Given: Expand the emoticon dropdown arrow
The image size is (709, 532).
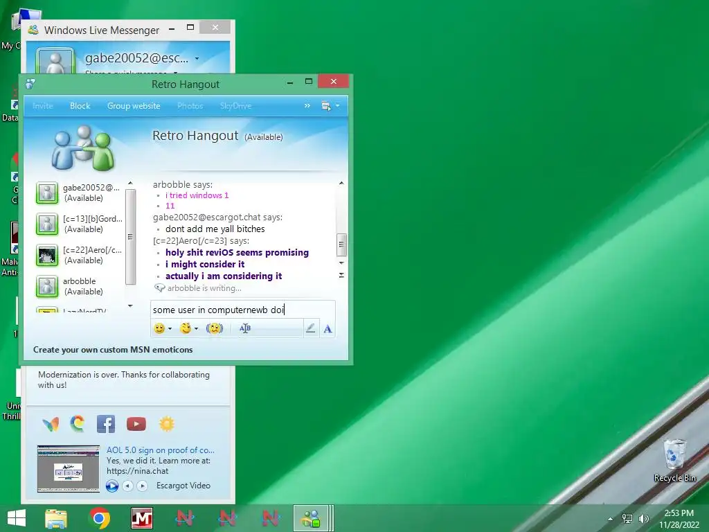Looking at the screenshot, I should [170, 329].
